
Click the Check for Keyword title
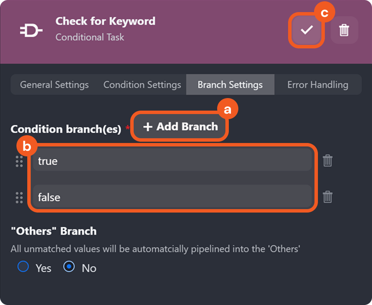(x=105, y=21)
